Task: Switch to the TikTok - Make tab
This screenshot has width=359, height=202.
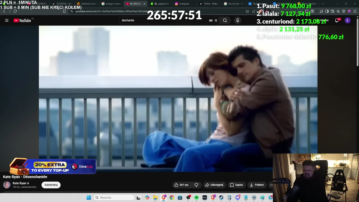Action: click(x=209, y=4)
